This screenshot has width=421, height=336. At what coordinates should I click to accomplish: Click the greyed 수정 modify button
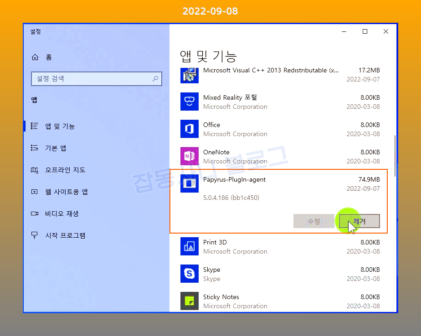tap(314, 221)
